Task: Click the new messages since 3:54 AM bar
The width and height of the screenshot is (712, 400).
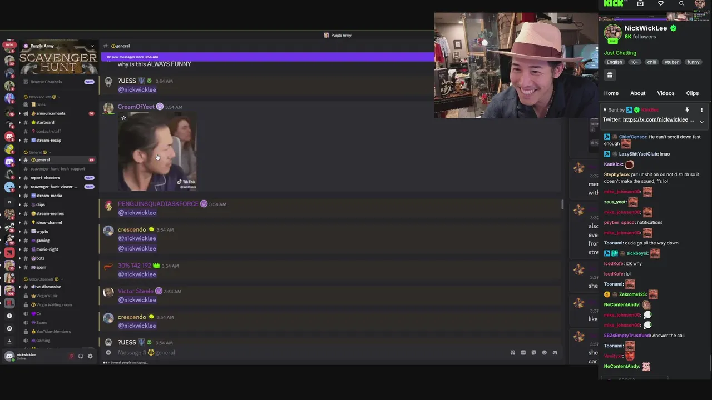Action: pyautogui.click(x=268, y=57)
